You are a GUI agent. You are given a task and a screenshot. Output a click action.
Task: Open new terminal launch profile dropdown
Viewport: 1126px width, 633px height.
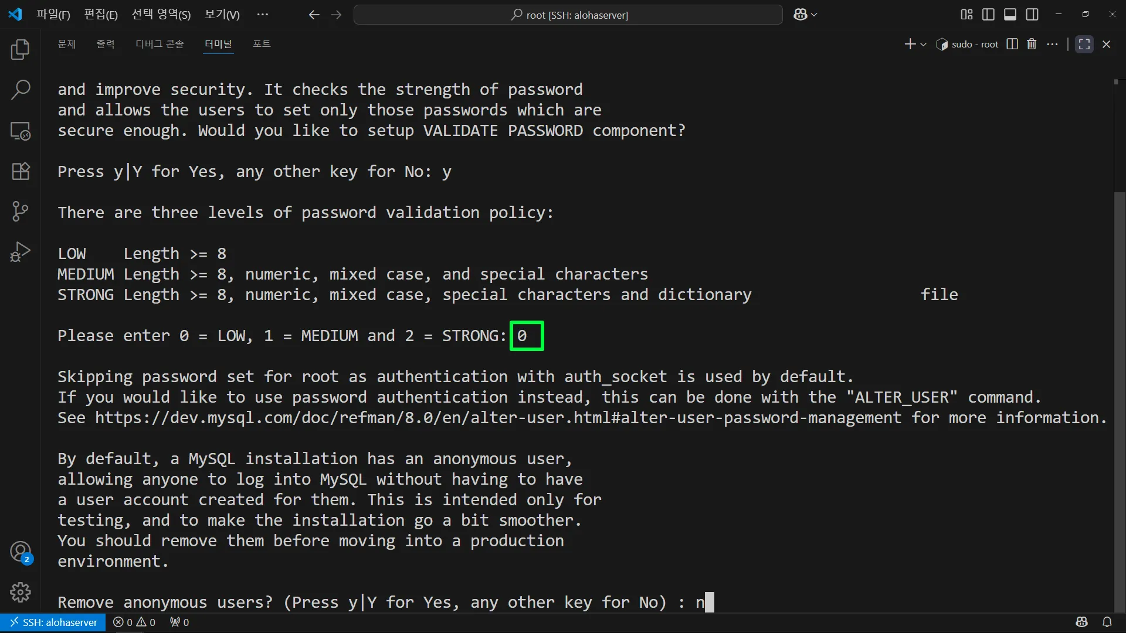click(x=924, y=45)
